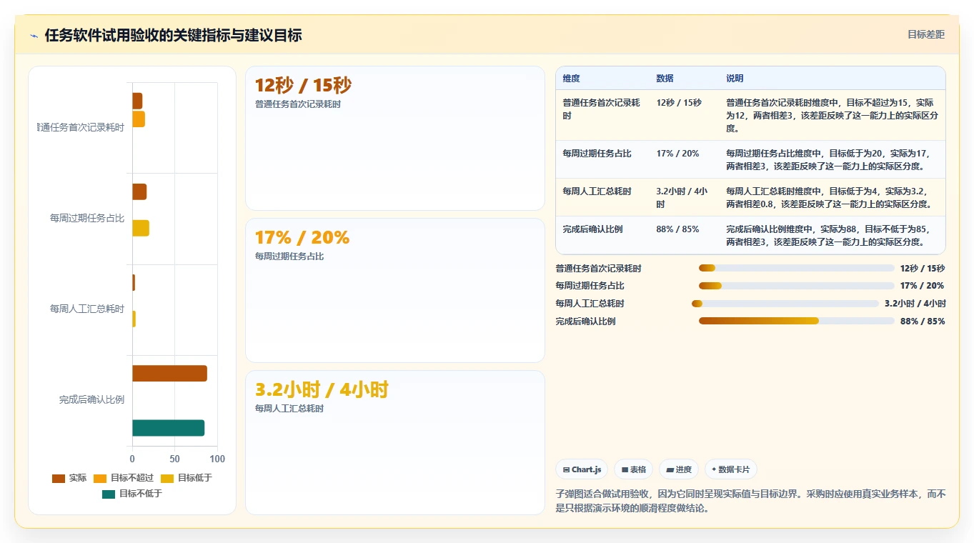Click the 数据 table column header
Screen dimensions: 974x543
pos(685,79)
